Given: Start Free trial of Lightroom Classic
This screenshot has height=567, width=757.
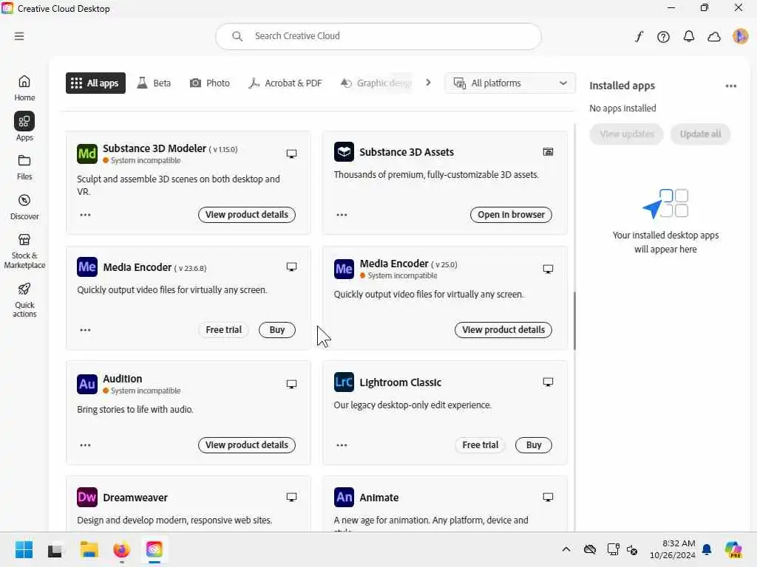Looking at the screenshot, I should pos(481,445).
